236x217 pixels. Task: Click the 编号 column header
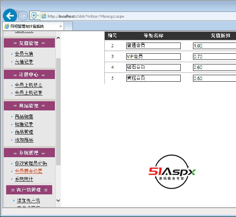112,36
